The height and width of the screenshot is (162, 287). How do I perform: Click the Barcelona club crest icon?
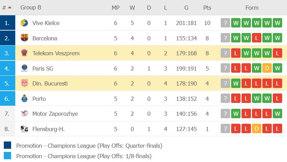24,38
